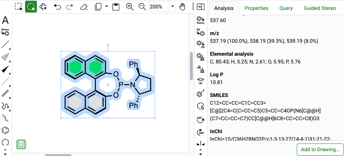Screen dimensions: 344x156
Task: Click the Paste clipboard icon
Action: point(116,7)
